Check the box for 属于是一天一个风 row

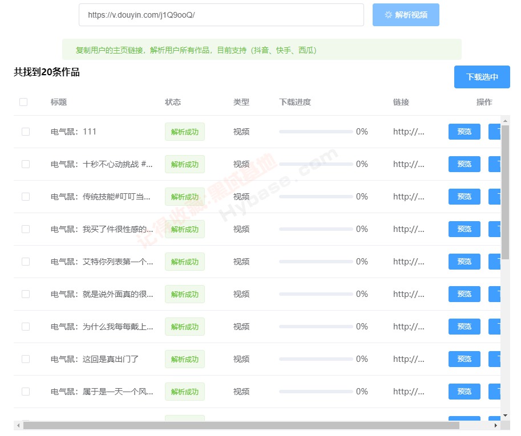[x=26, y=392]
